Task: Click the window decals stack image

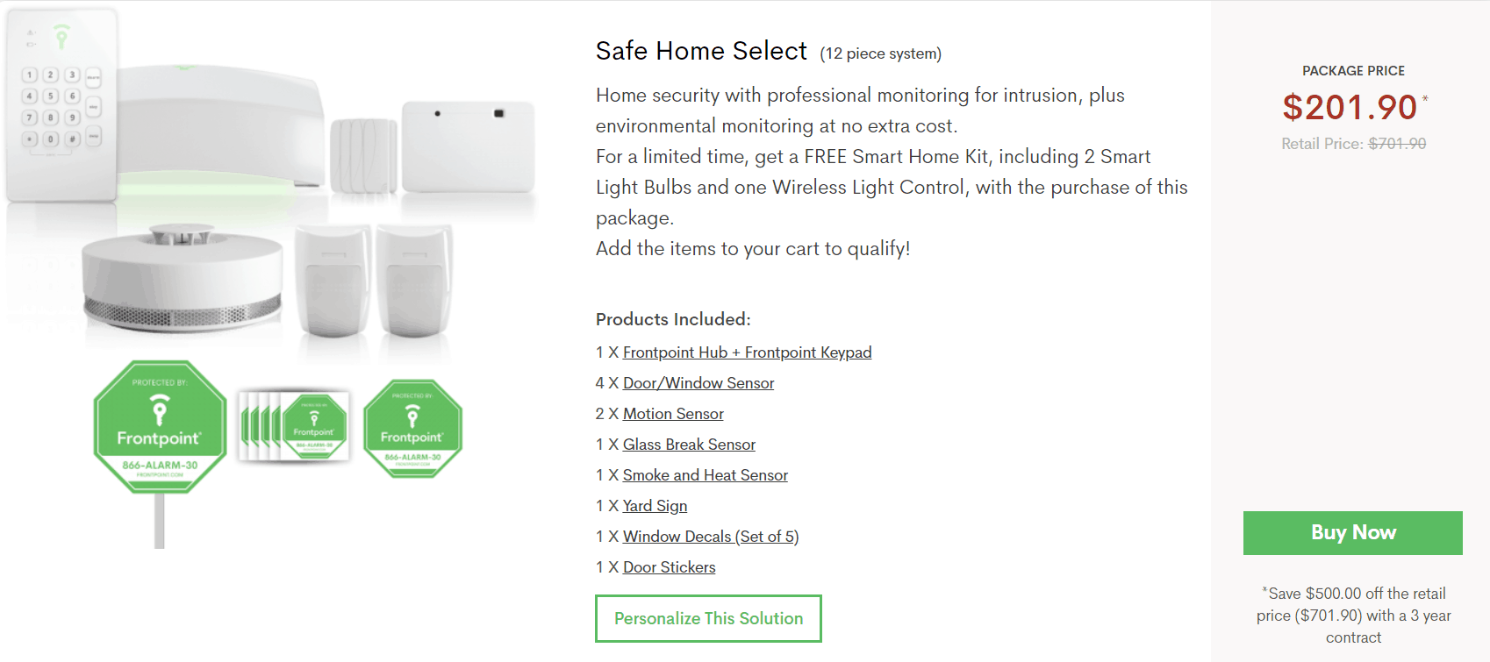Action: pyautogui.click(x=294, y=427)
